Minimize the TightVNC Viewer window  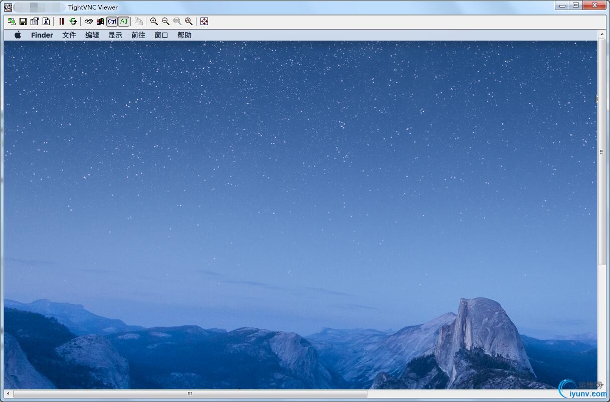pos(562,6)
